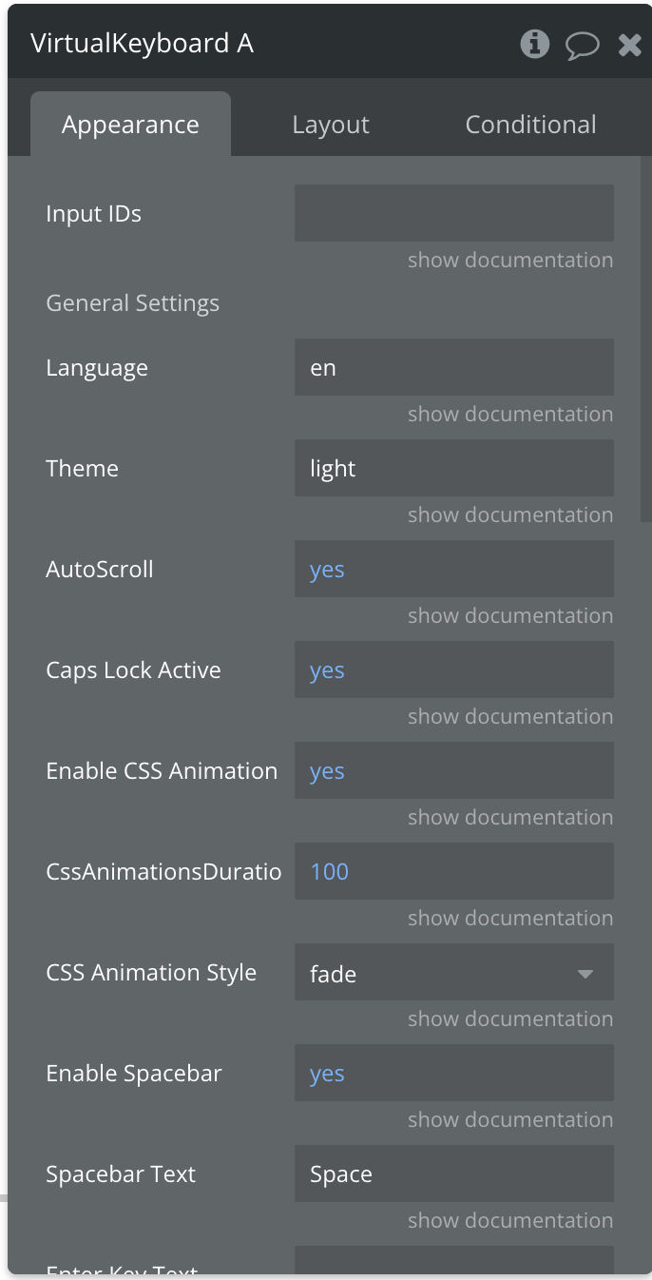
Task: Open the Conditional tab
Action: (x=530, y=125)
